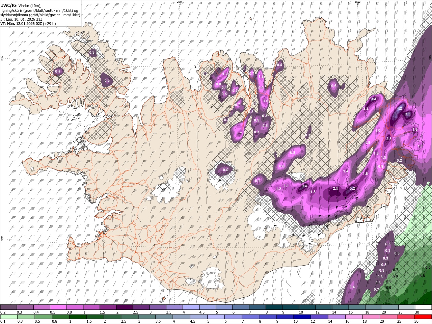Click the 3.0 snowfall value on the map
Viewport: 432px width, 324px height.
pos(304,186)
